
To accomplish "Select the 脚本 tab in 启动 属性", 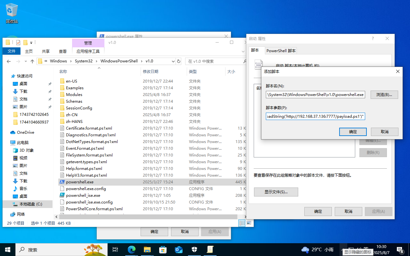I will pos(255,50).
